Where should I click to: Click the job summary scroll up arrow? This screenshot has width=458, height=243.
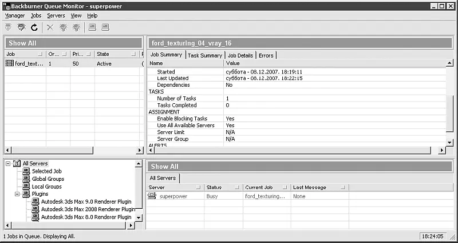click(449, 63)
